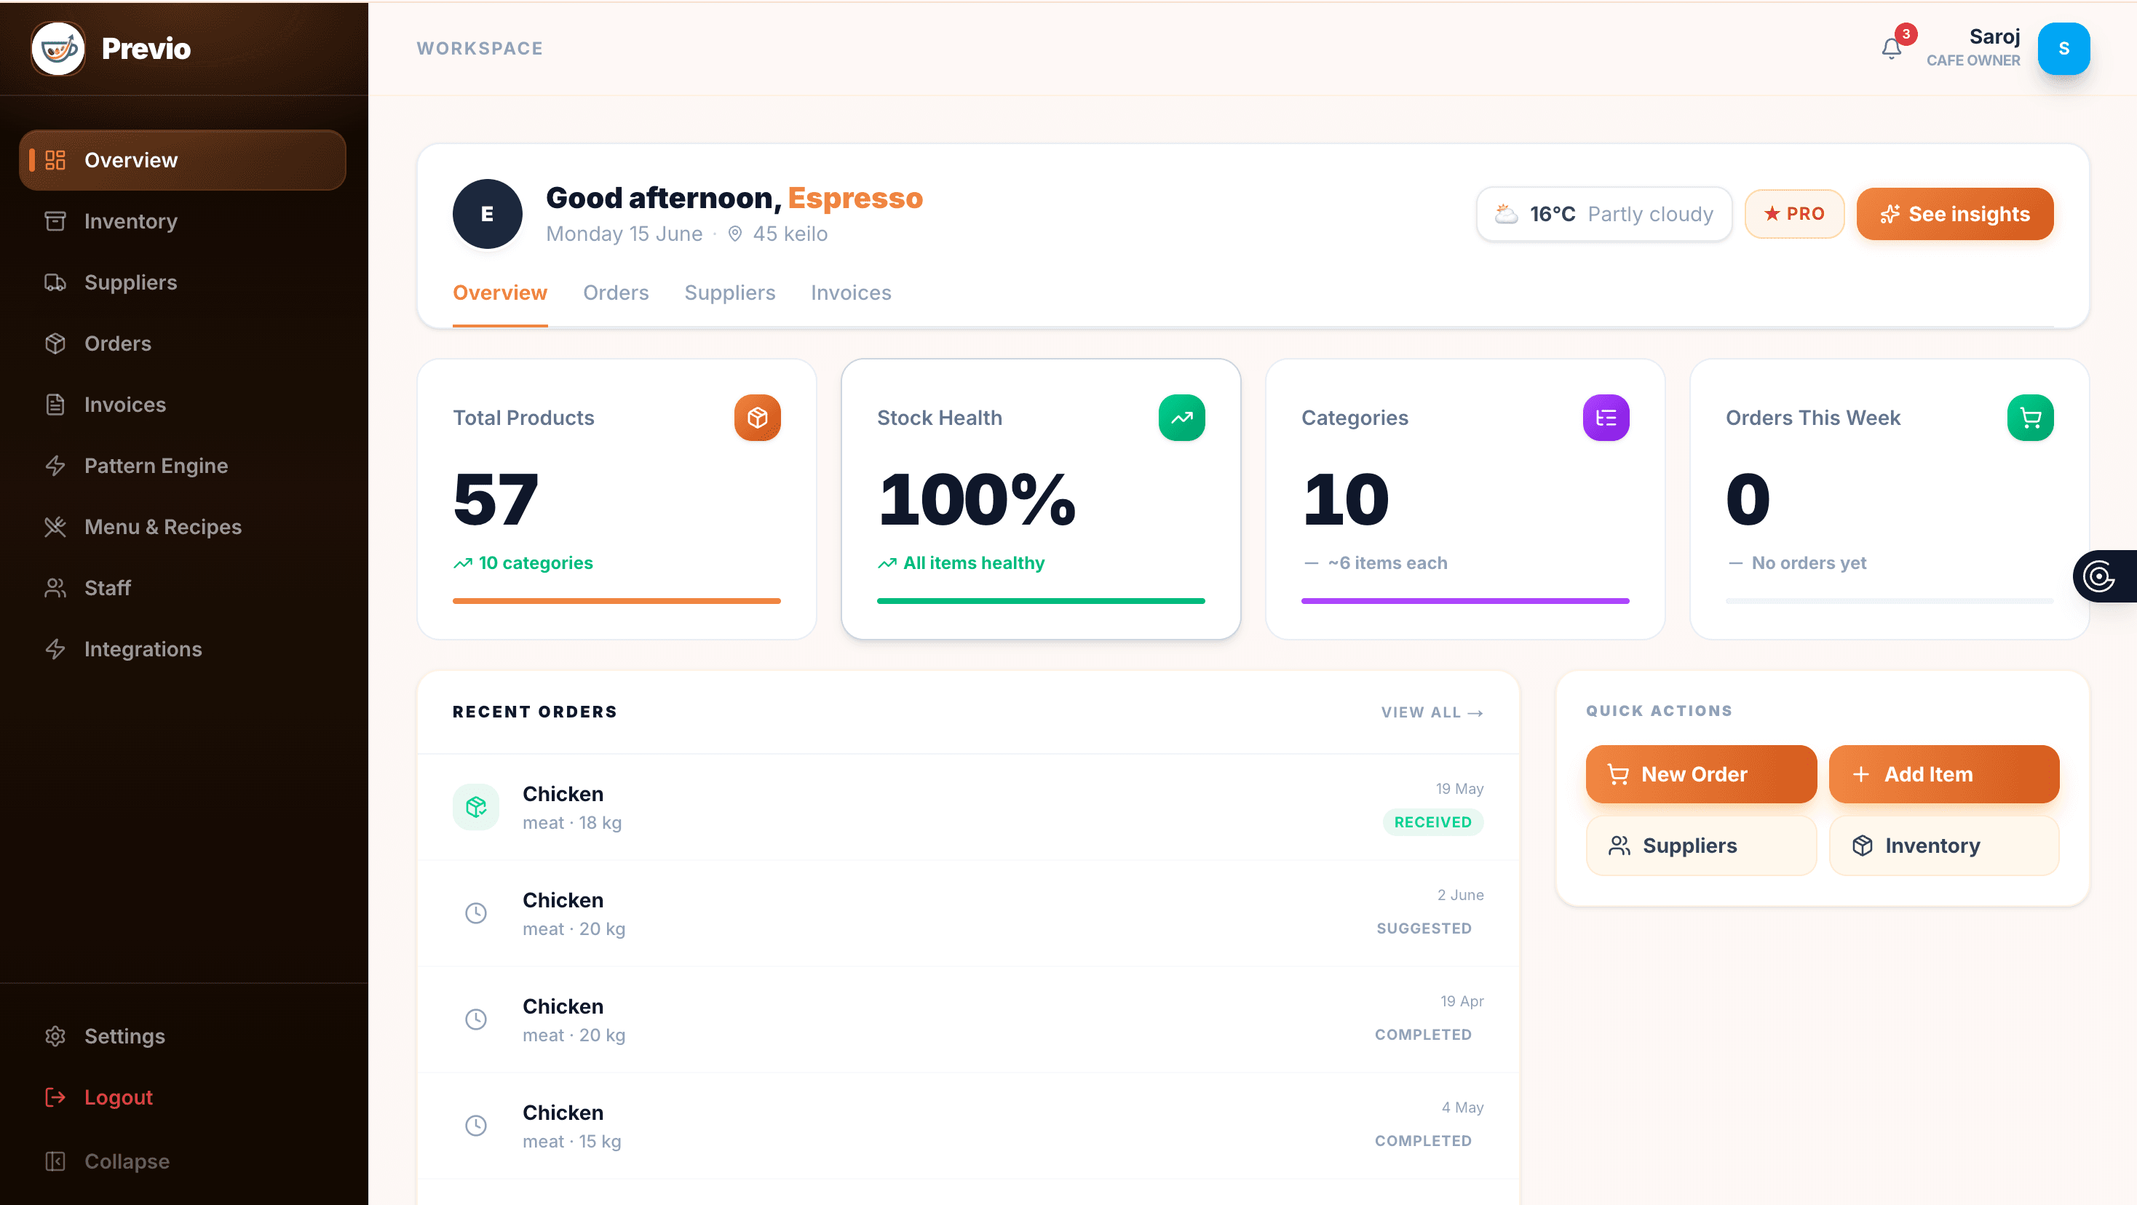Image resolution: width=2137 pixels, height=1205 pixels.
Task: Click the Invoices document icon in sidebar
Action: [55, 405]
